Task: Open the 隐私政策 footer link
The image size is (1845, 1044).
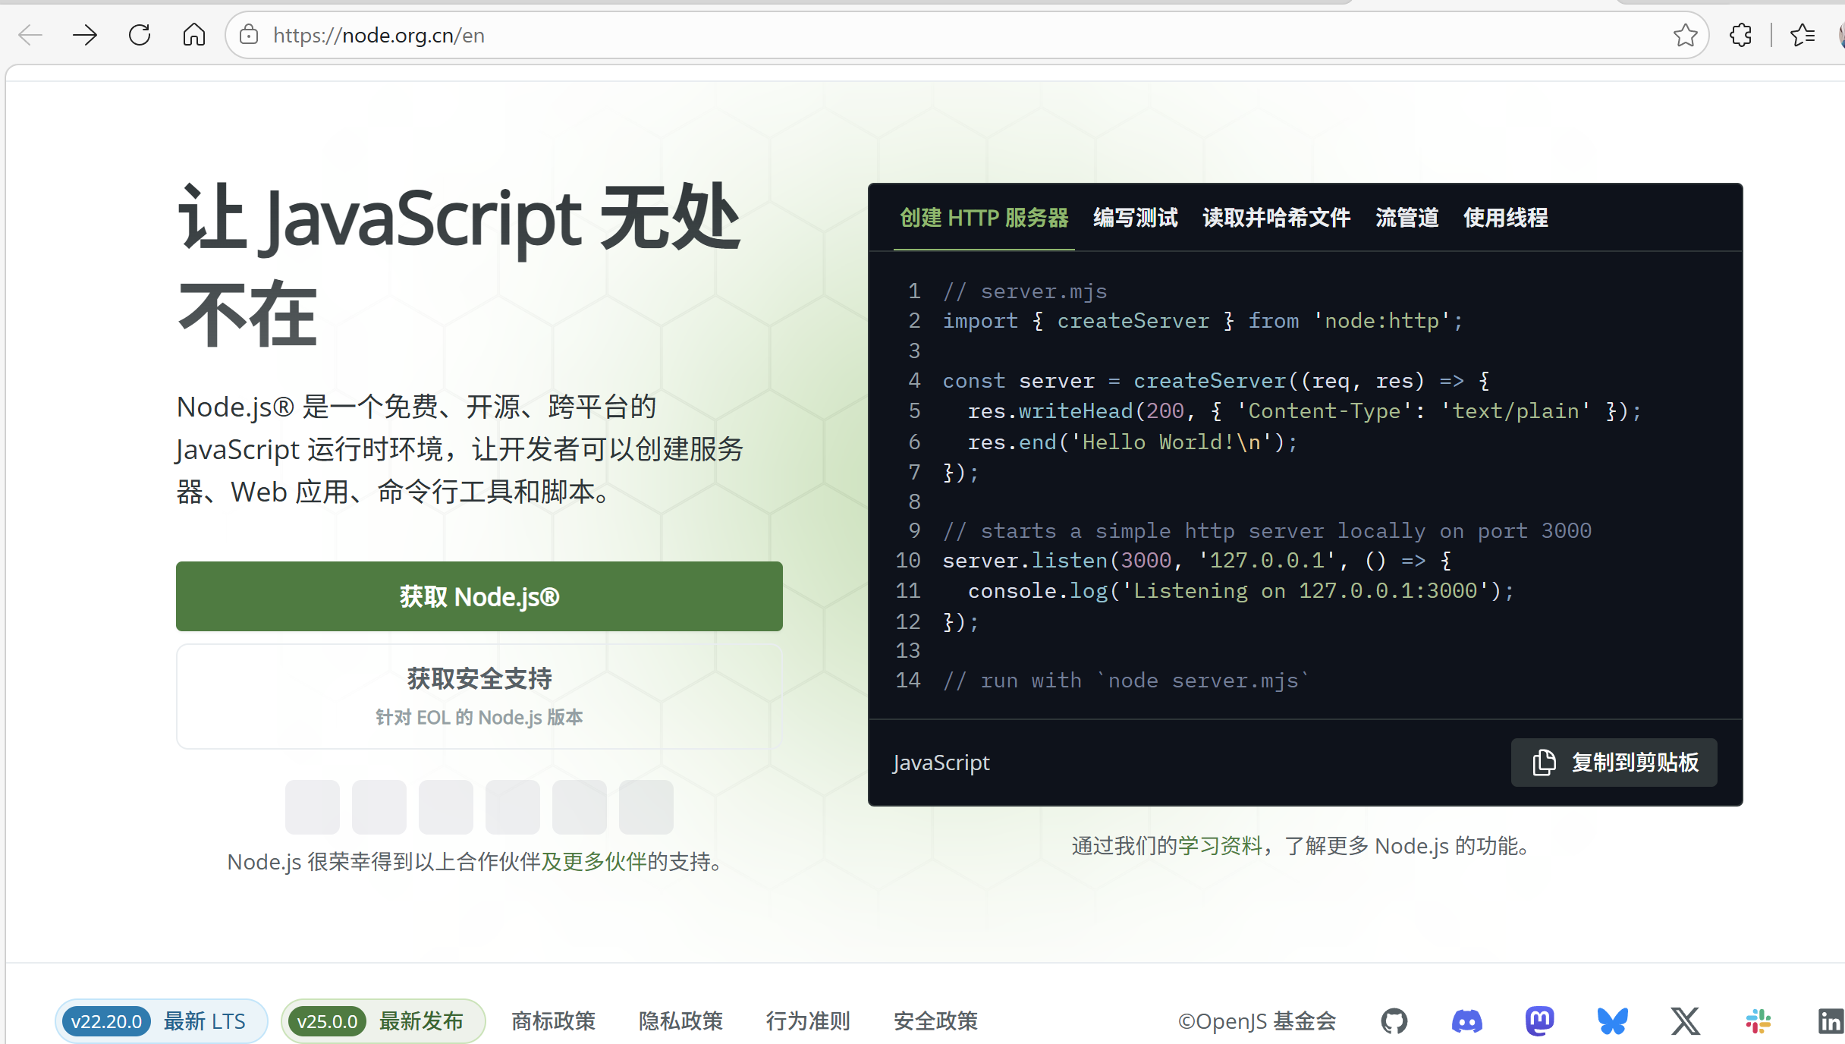Action: [x=681, y=1021]
